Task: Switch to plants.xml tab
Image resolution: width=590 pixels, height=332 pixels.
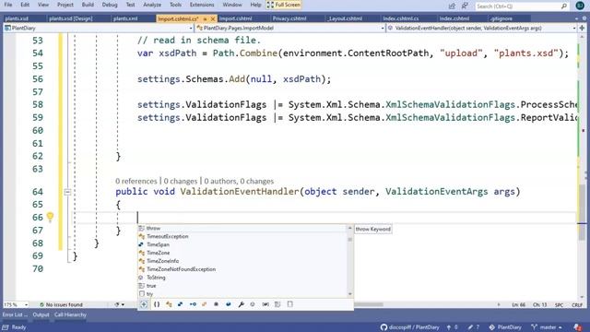Action: [x=125, y=18]
